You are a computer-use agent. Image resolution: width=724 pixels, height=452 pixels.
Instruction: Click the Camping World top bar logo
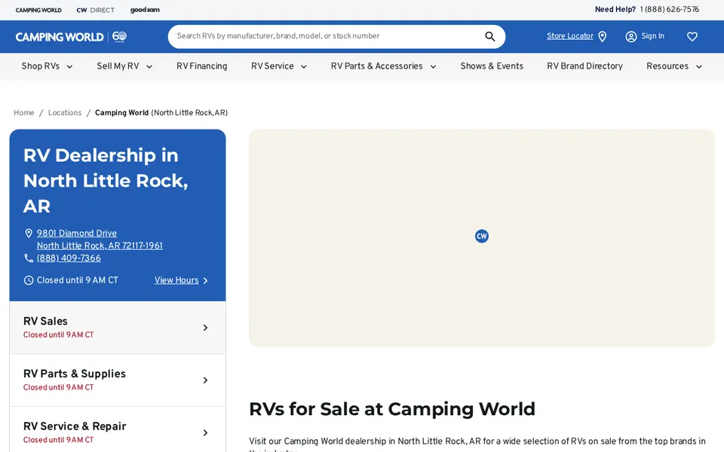(38, 10)
